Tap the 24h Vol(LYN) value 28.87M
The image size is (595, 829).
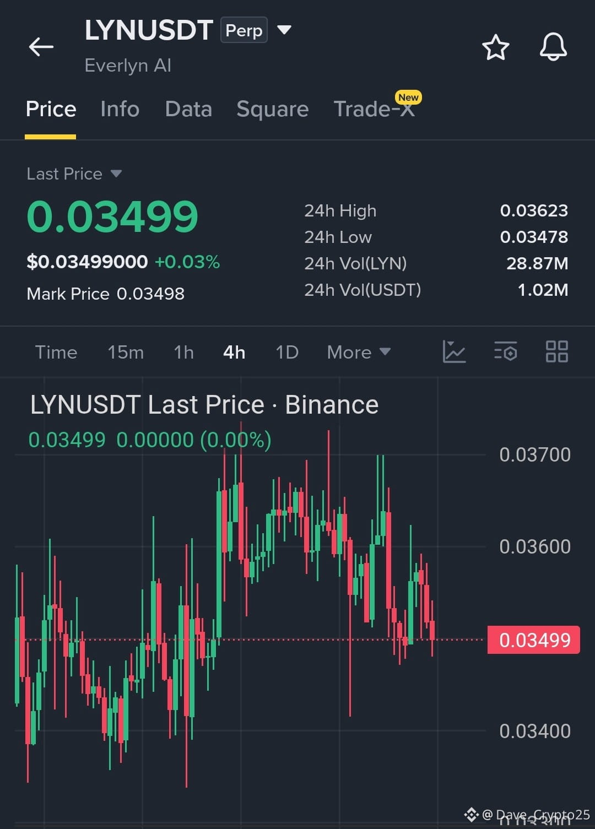point(537,263)
